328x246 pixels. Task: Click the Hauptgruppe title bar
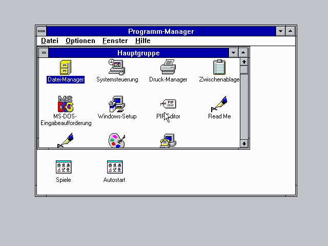pyautogui.click(x=138, y=53)
